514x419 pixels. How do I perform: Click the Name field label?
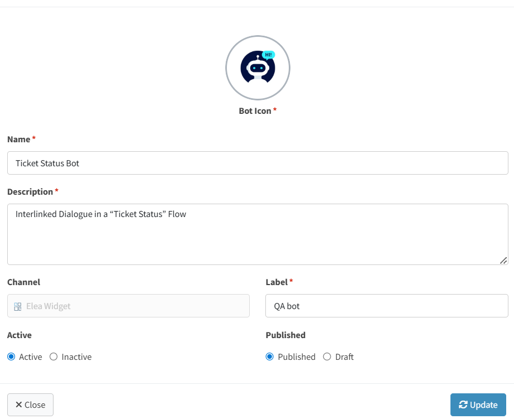[x=18, y=139]
